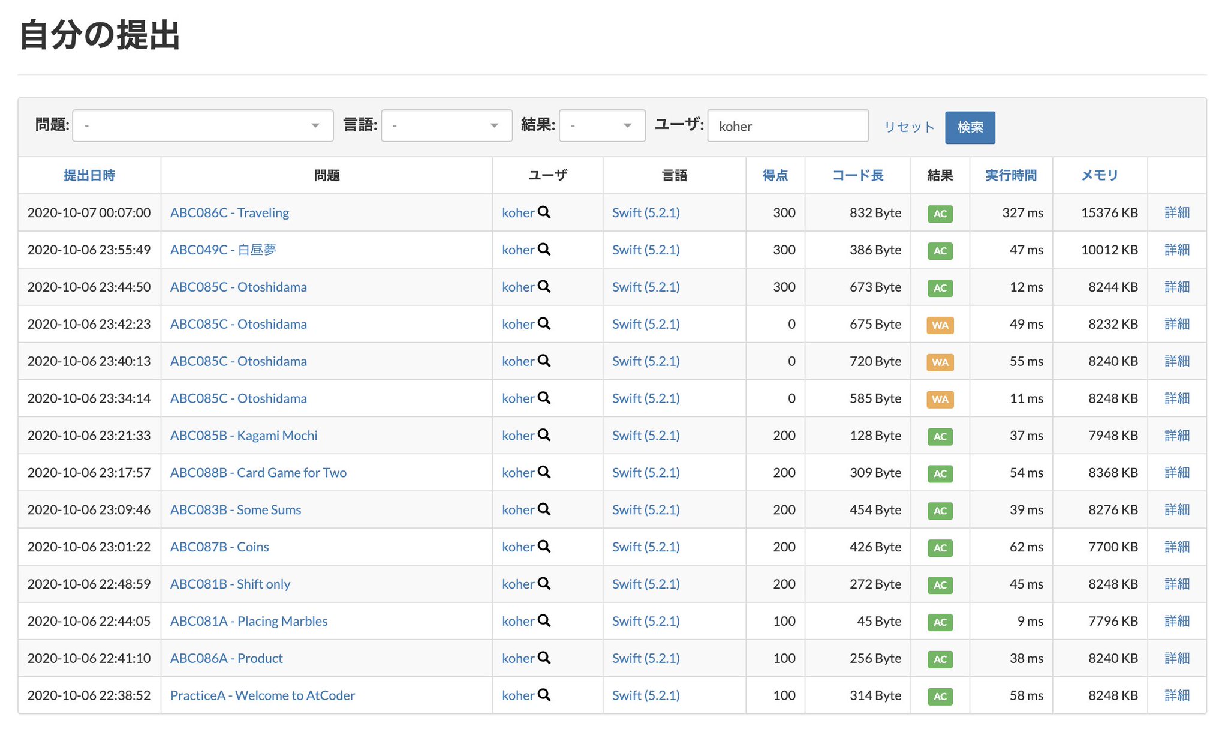Sort by 提出日時 column header
The height and width of the screenshot is (735, 1228).
point(89,176)
